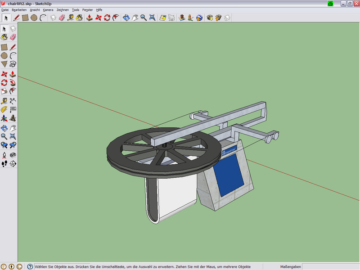360x270 pixels.
Task: Select the Move tool in the top toolbar
Action: coord(98,18)
